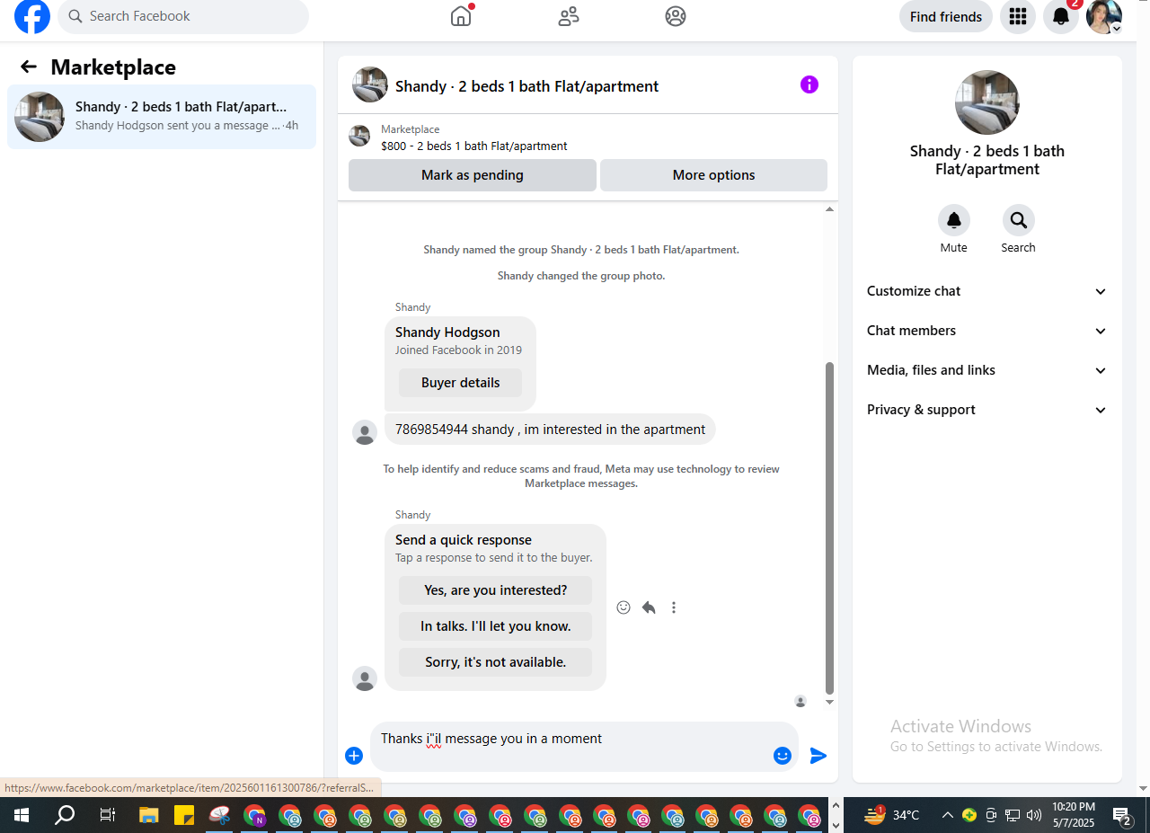Click the volume icon in system tray

(1034, 816)
